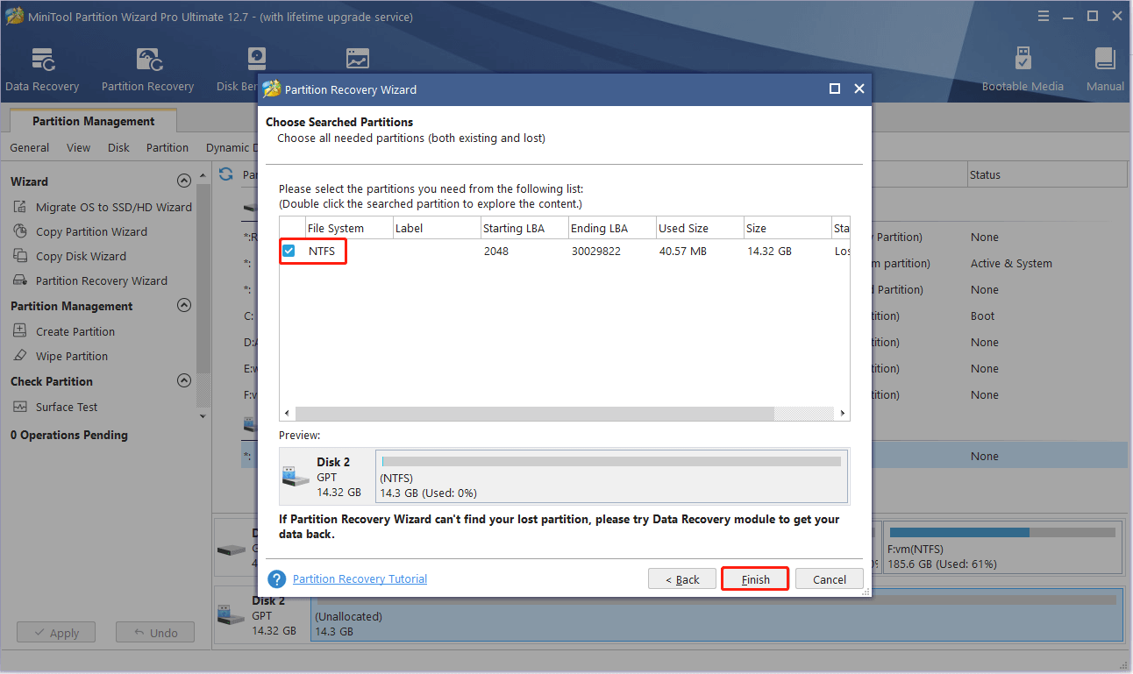1133x674 pixels.
Task: Click the Size column header in the dialog
Action: pyautogui.click(x=787, y=228)
